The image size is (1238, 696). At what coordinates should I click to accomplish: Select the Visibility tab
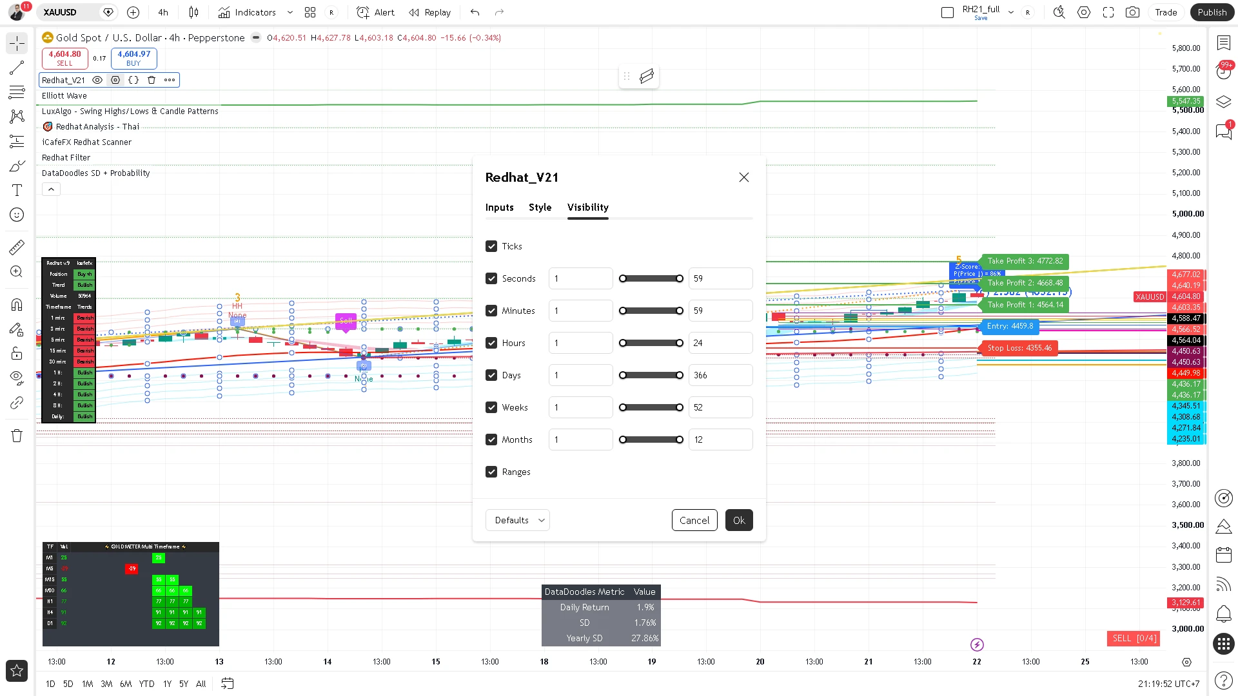click(x=587, y=207)
